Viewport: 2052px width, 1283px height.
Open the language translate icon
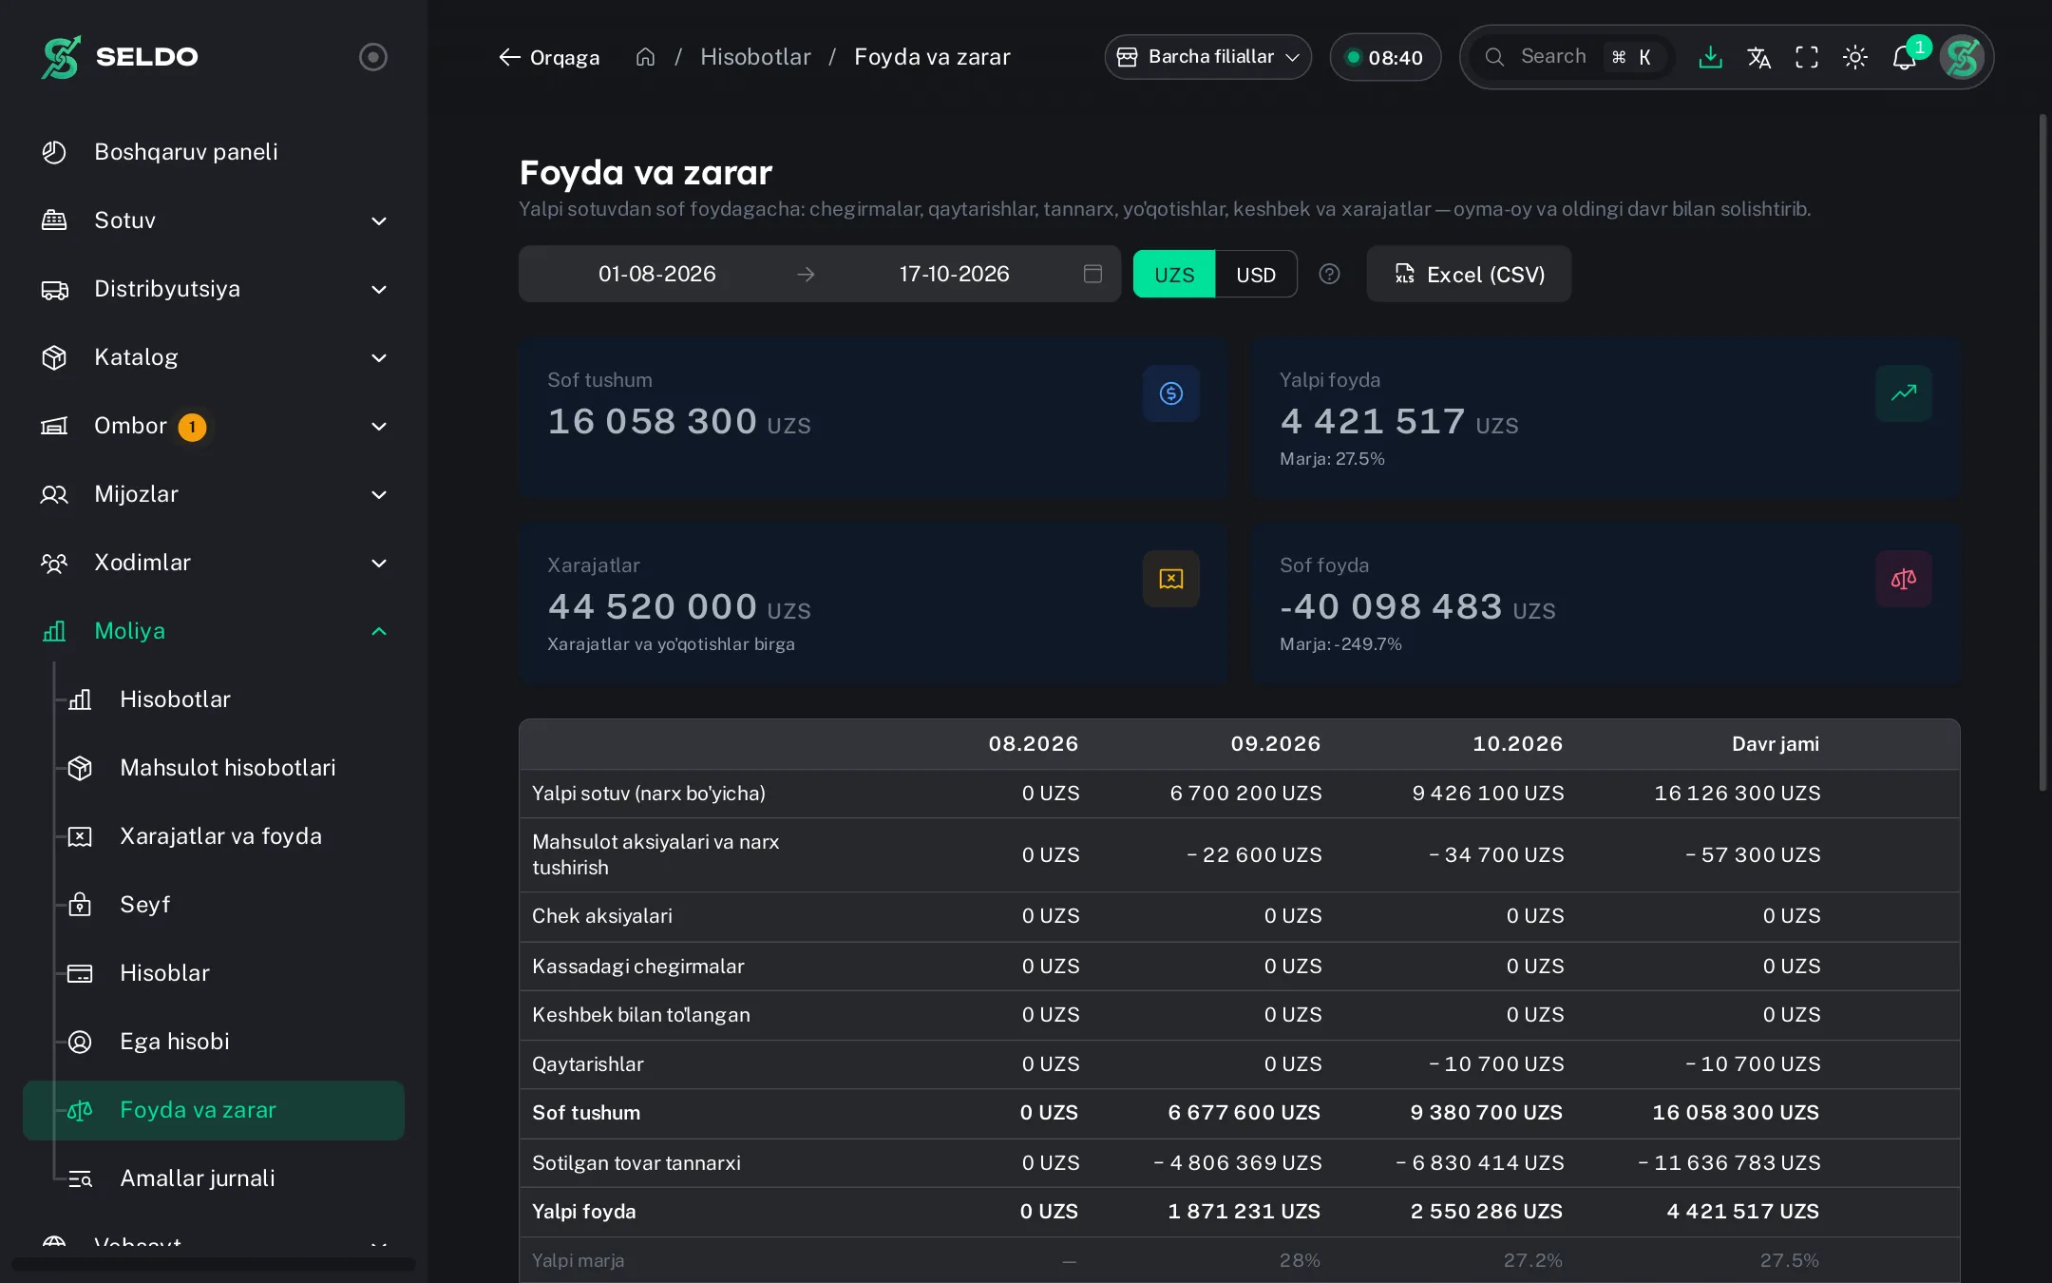1758,57
